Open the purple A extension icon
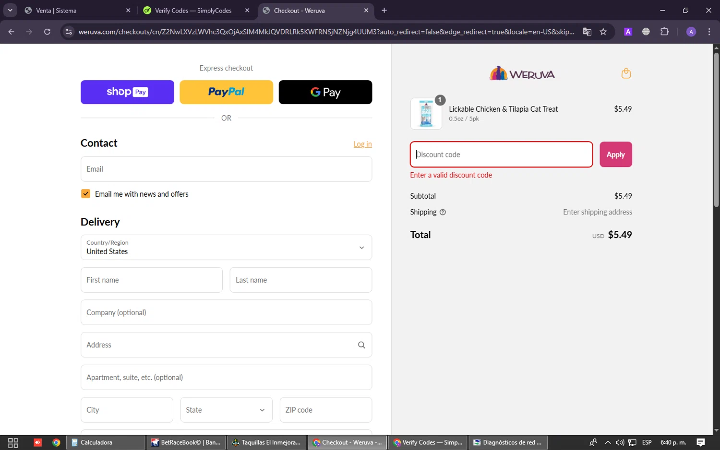This screenshot has height=450, width=720. click(628, 32)
